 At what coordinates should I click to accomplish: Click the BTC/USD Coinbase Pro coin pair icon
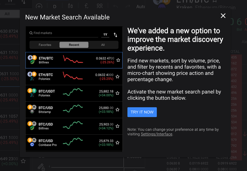point(32,142)
